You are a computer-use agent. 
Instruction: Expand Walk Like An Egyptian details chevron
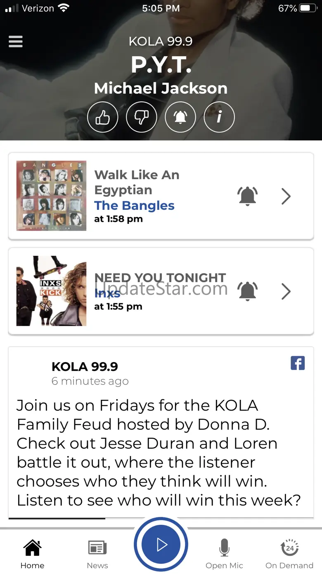click(286, 196)
